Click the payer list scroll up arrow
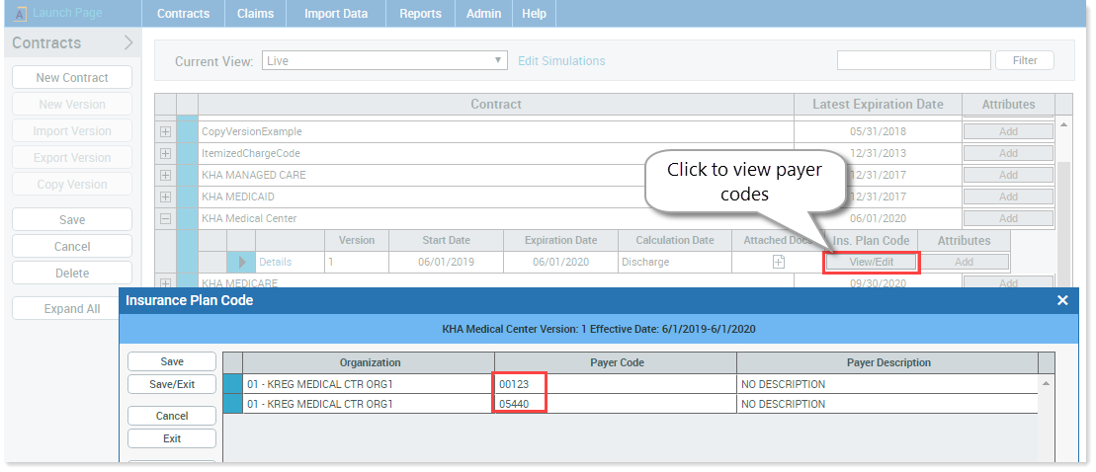1096x472 pixels. (1047, 383)
